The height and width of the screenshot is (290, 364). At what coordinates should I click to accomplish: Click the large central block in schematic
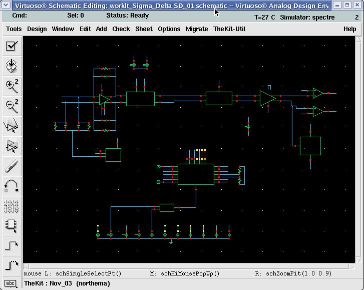coord(196,174)
